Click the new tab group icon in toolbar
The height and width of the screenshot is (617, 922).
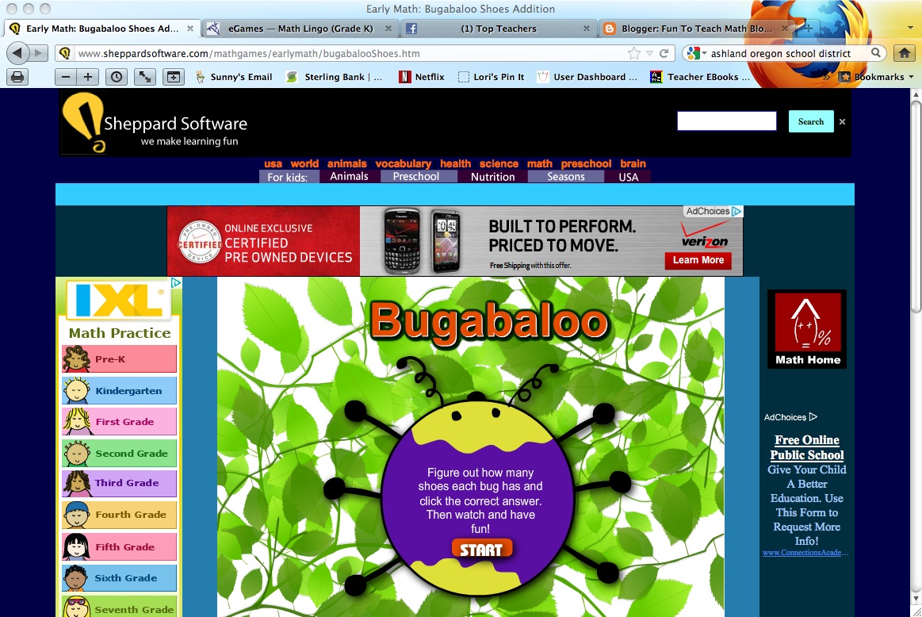[174, 76]
